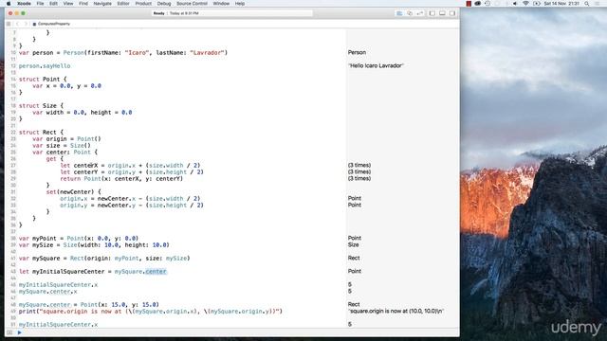Open the Edit menu
Viewport: 607px width, 341px height.
pyautogui.click(x=53, y=4)
